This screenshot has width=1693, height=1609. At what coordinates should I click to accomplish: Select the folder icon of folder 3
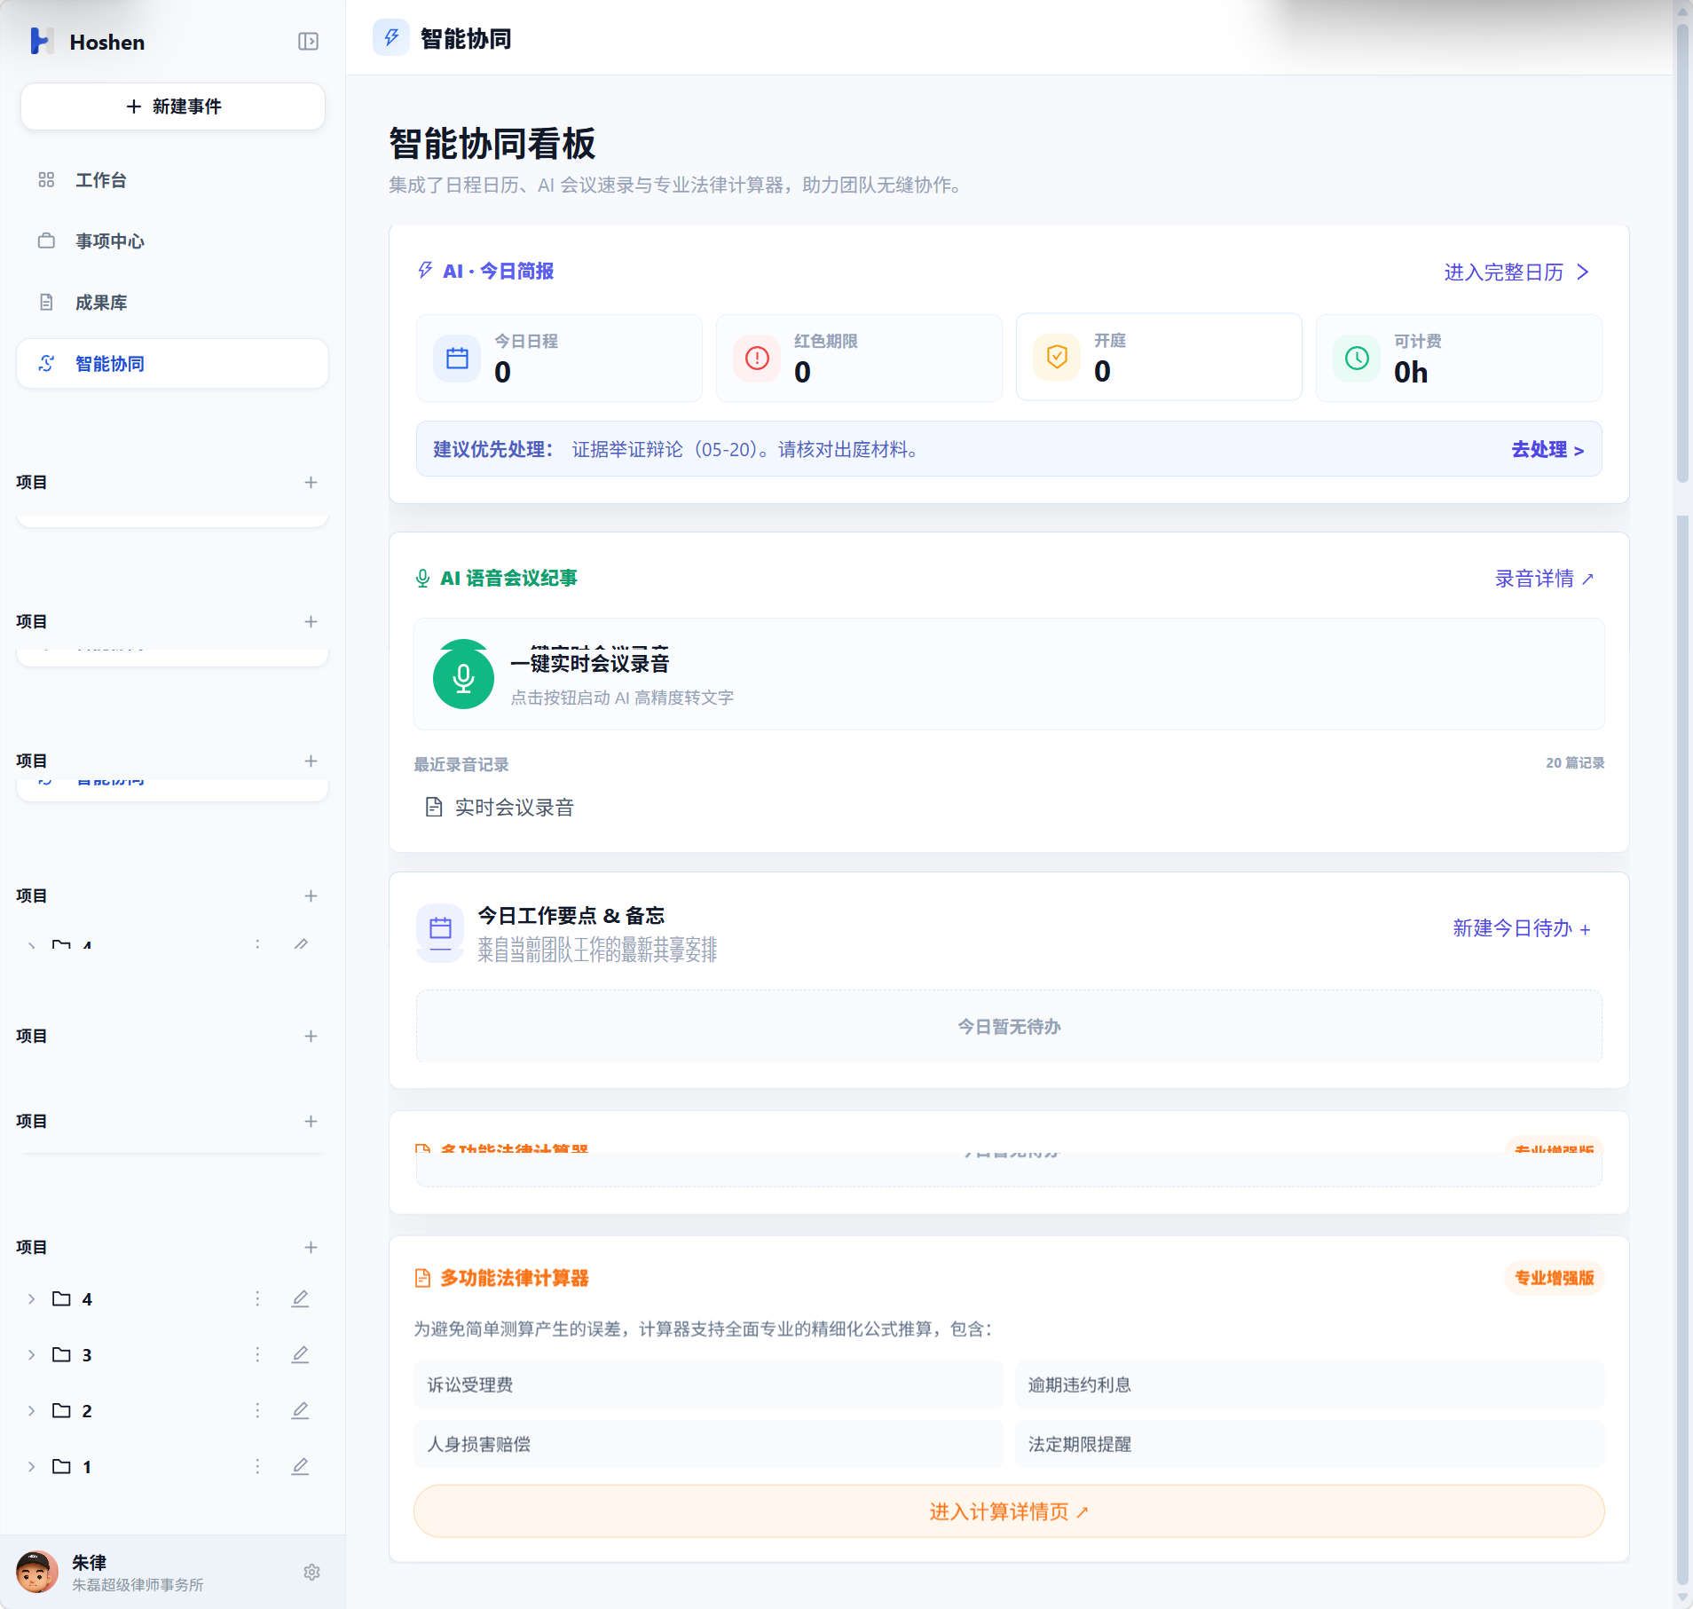[x=61, y=1355]
